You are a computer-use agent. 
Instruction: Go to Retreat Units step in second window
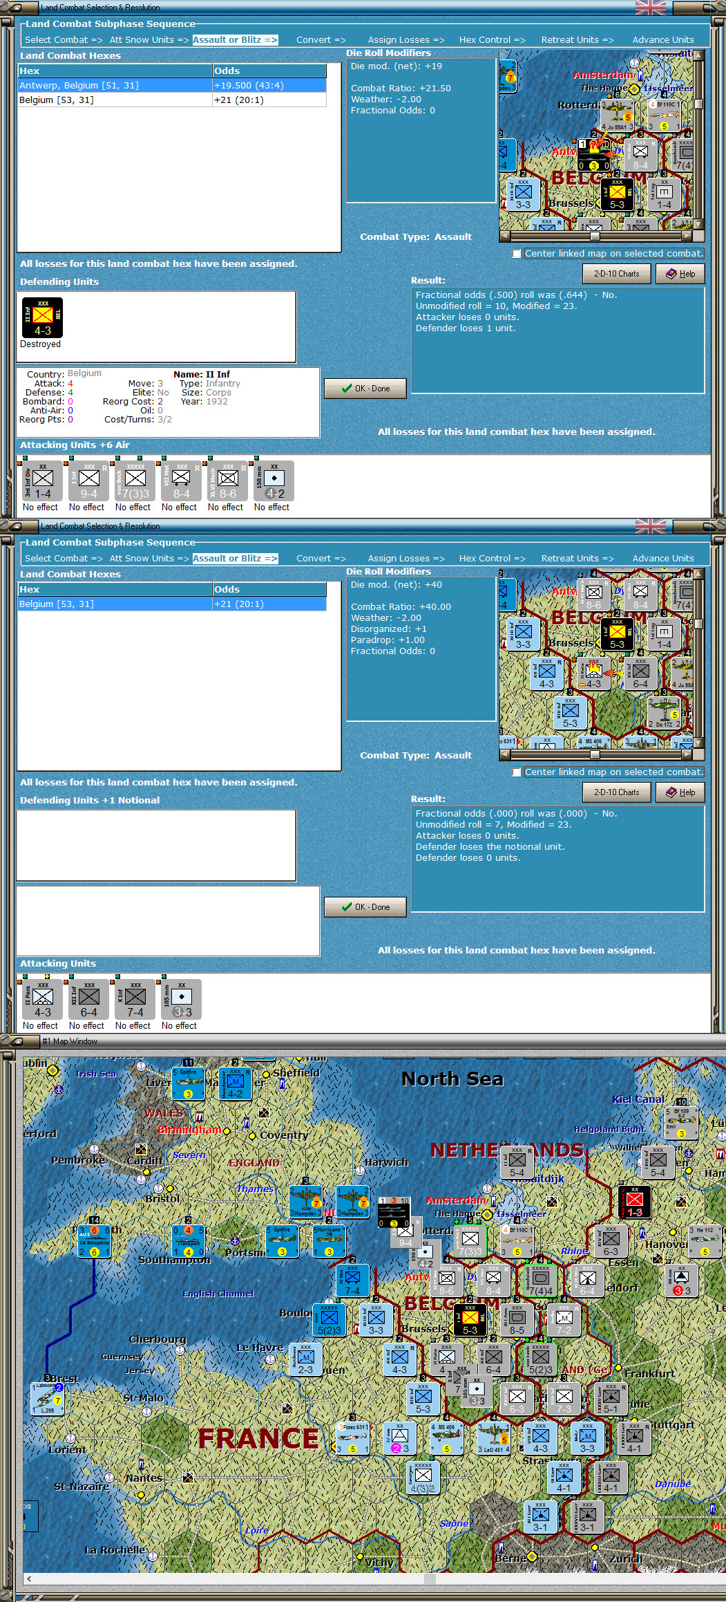tap(577, 559)
